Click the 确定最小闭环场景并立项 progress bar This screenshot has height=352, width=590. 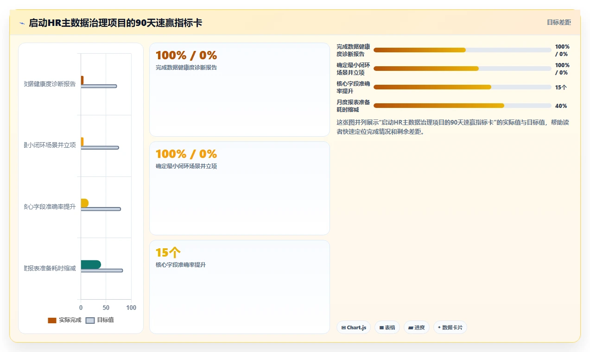tap(463, 69)
